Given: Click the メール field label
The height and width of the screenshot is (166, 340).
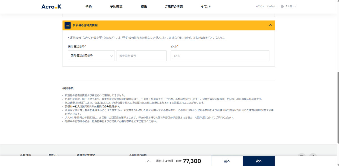Looking at the screenshot, I should click(x=174, y=46).
